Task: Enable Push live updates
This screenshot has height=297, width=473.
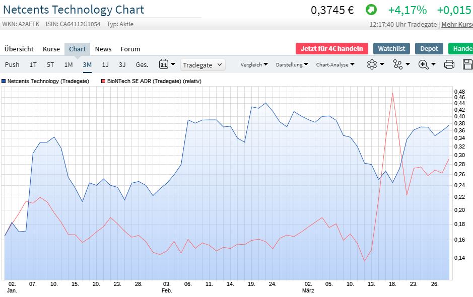Action: point(12,64)
